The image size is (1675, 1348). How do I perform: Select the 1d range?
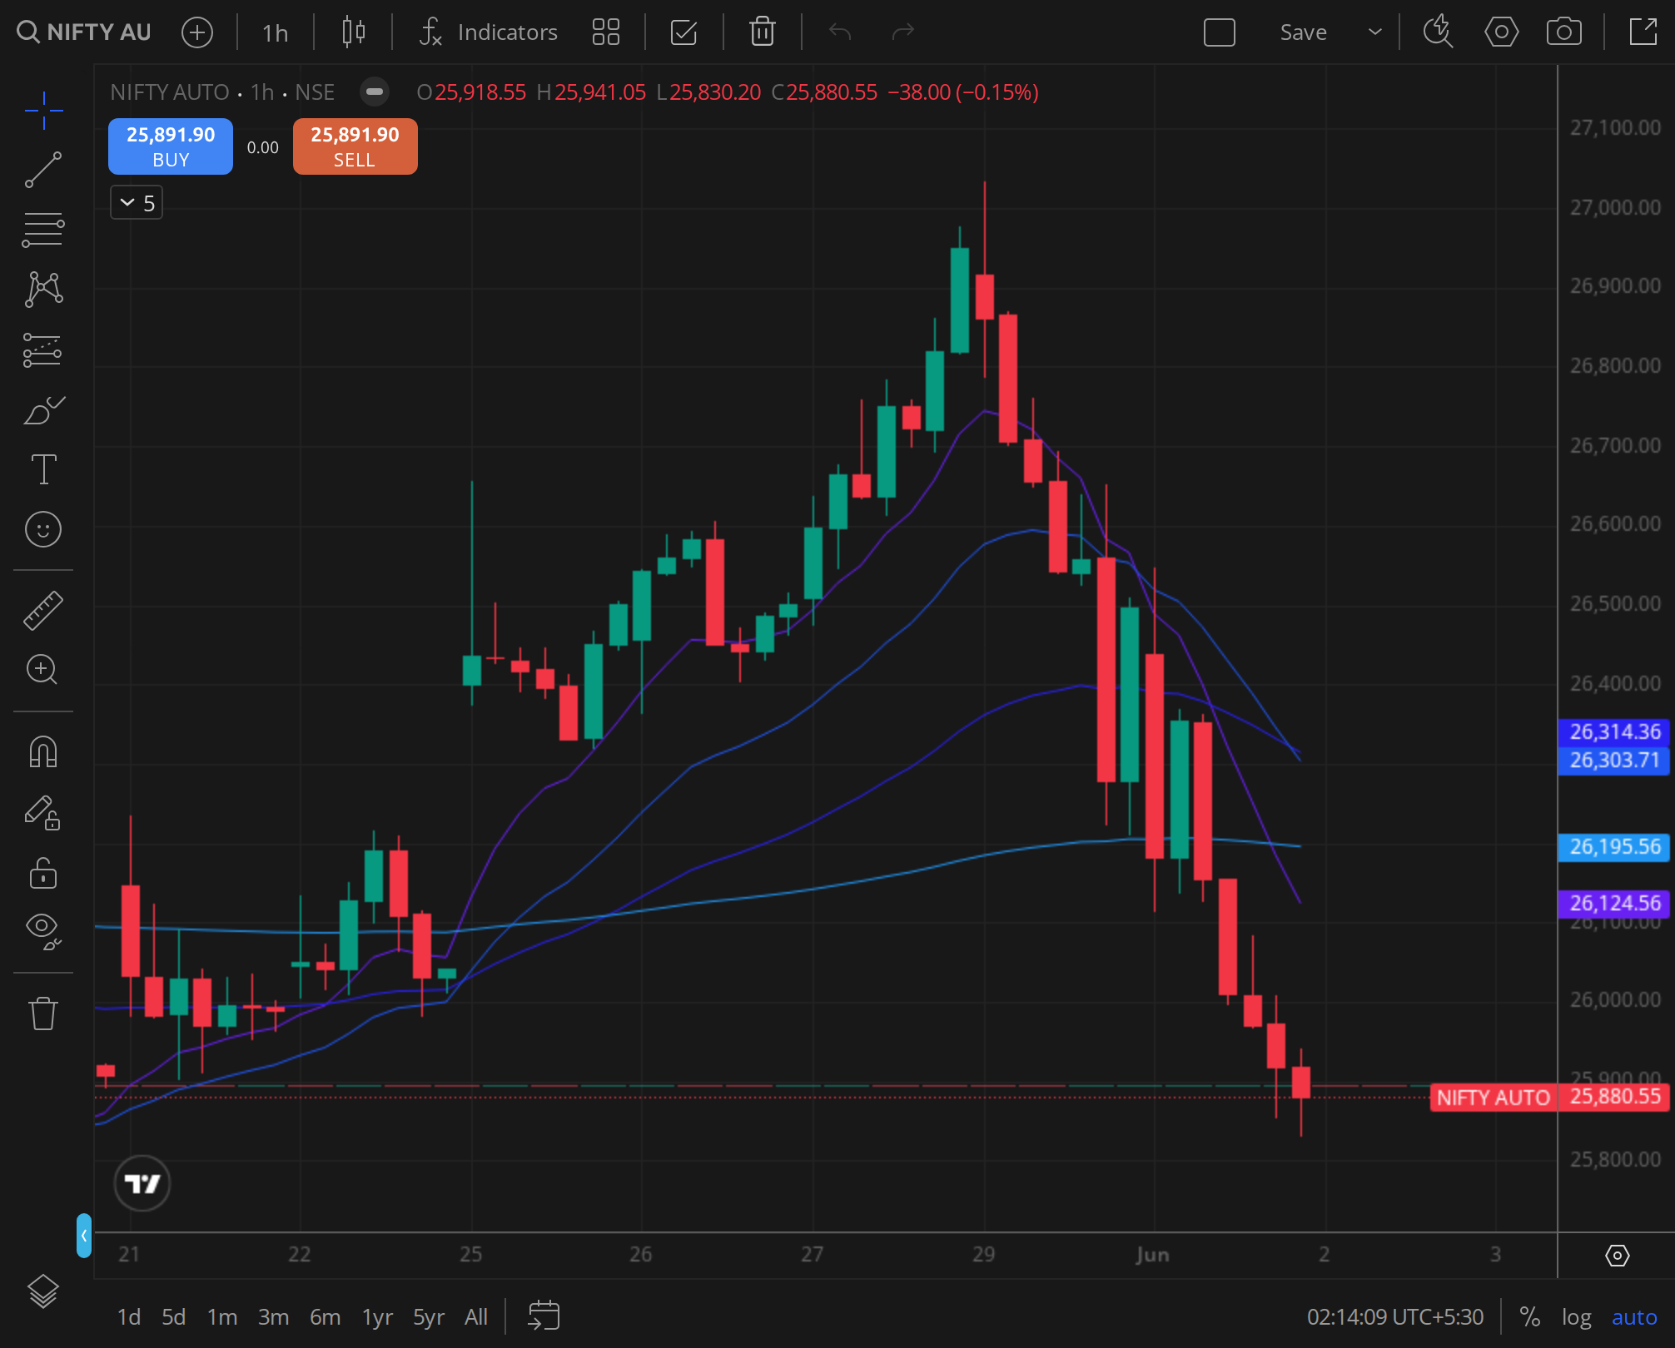coord(128,1317)
